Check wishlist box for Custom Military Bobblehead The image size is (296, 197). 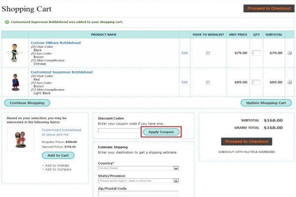[x=208, y=53]
